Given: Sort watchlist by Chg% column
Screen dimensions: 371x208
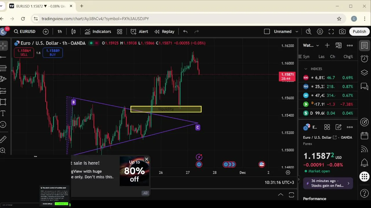Looking at the screenshot, I should 348,57.
